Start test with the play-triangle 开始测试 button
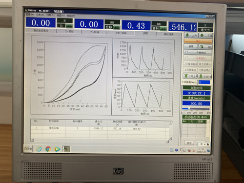Viewport: 244px width, 183px height. [x=198, y=52]
